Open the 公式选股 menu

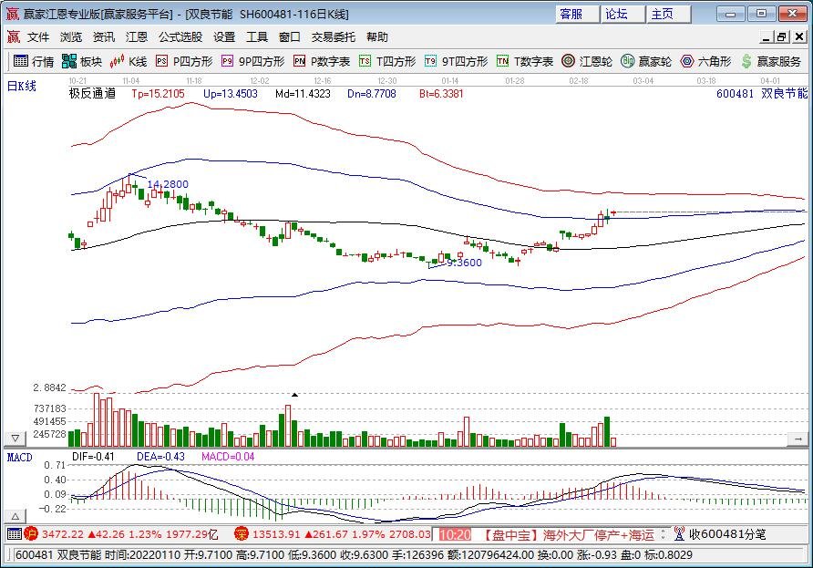180,36
